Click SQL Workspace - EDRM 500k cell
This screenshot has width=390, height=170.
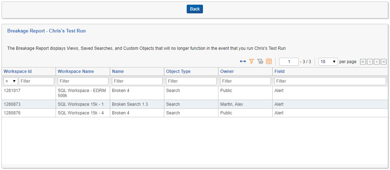pyautogui.click(x=83, y=93)
